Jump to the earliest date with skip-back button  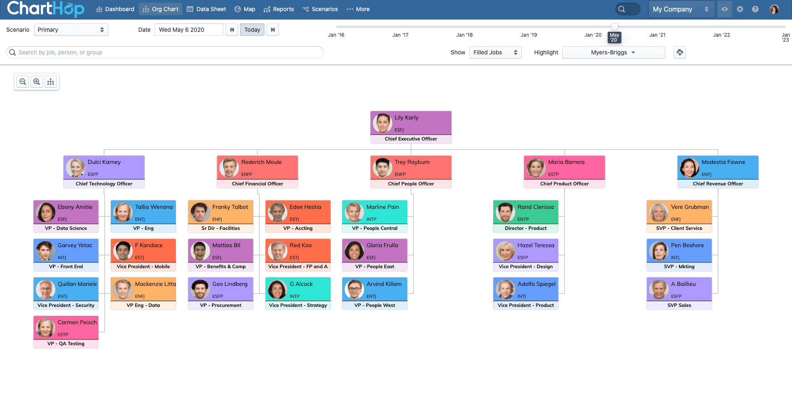pos(232,30)
